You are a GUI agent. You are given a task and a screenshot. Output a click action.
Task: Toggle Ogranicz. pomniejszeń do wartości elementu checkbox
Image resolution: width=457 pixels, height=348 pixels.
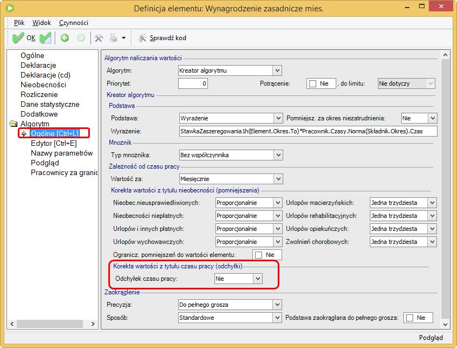(x=258, y=255)
